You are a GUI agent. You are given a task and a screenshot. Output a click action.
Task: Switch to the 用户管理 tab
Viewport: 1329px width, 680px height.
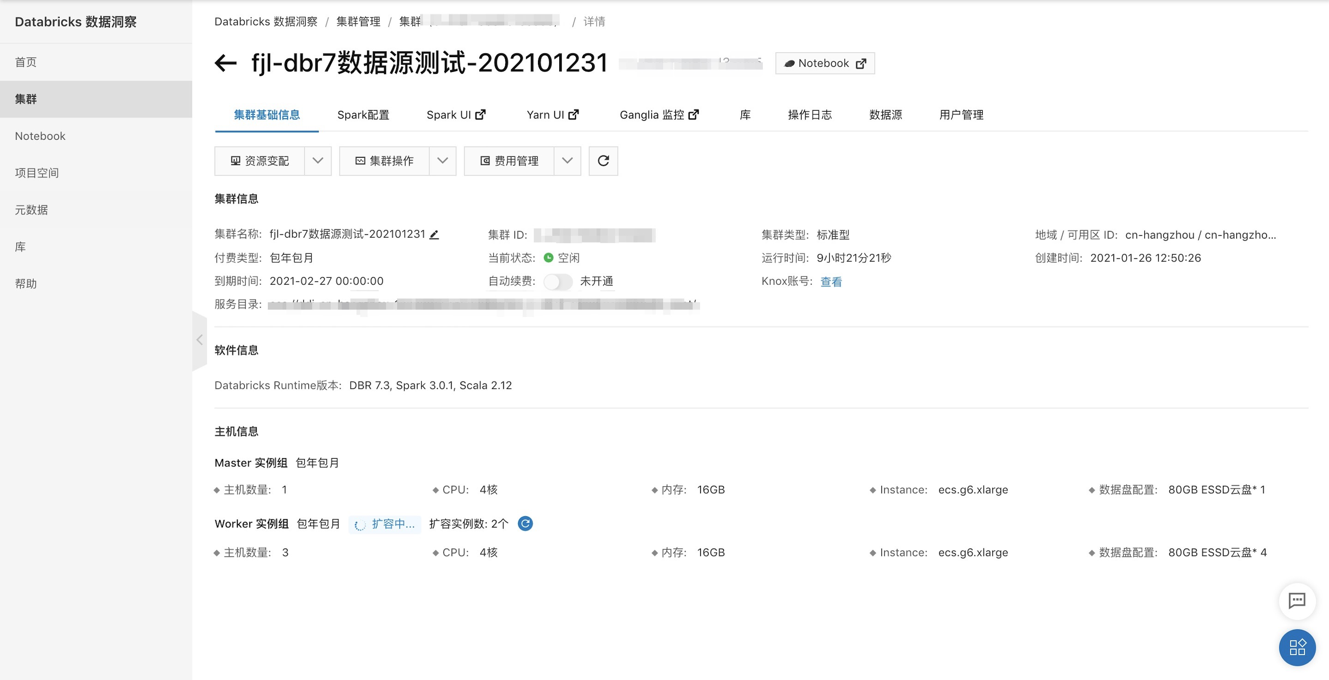pyautogui.click(x=961, y=115)
